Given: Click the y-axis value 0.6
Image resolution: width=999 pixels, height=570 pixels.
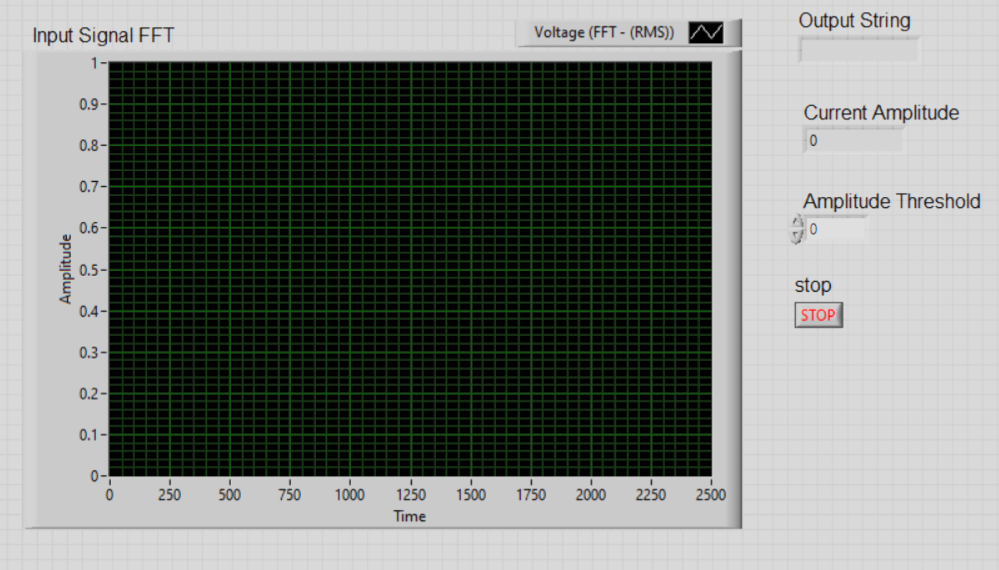Looking at the screenshot, I should pos(89,228).
